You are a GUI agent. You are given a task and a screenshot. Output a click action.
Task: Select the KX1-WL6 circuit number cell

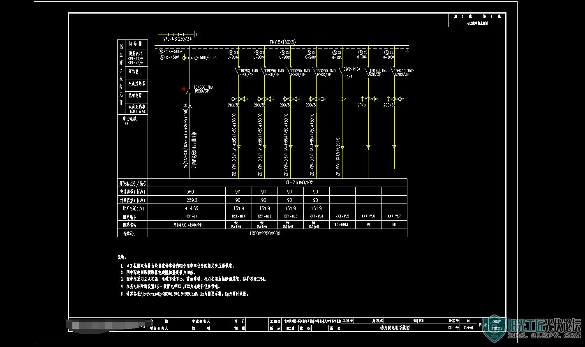point(368,216)
